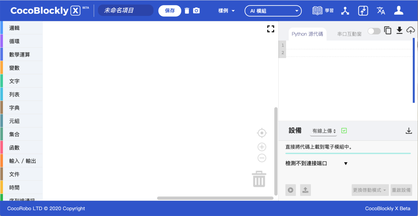Open the 更換啓動模式 dropdown
This screenshot has width=418, height=216.
click(x=370, y=190)
